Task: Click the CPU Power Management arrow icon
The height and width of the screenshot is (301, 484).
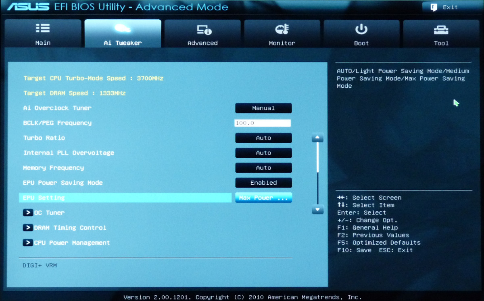Action: [x=28, y=243]
